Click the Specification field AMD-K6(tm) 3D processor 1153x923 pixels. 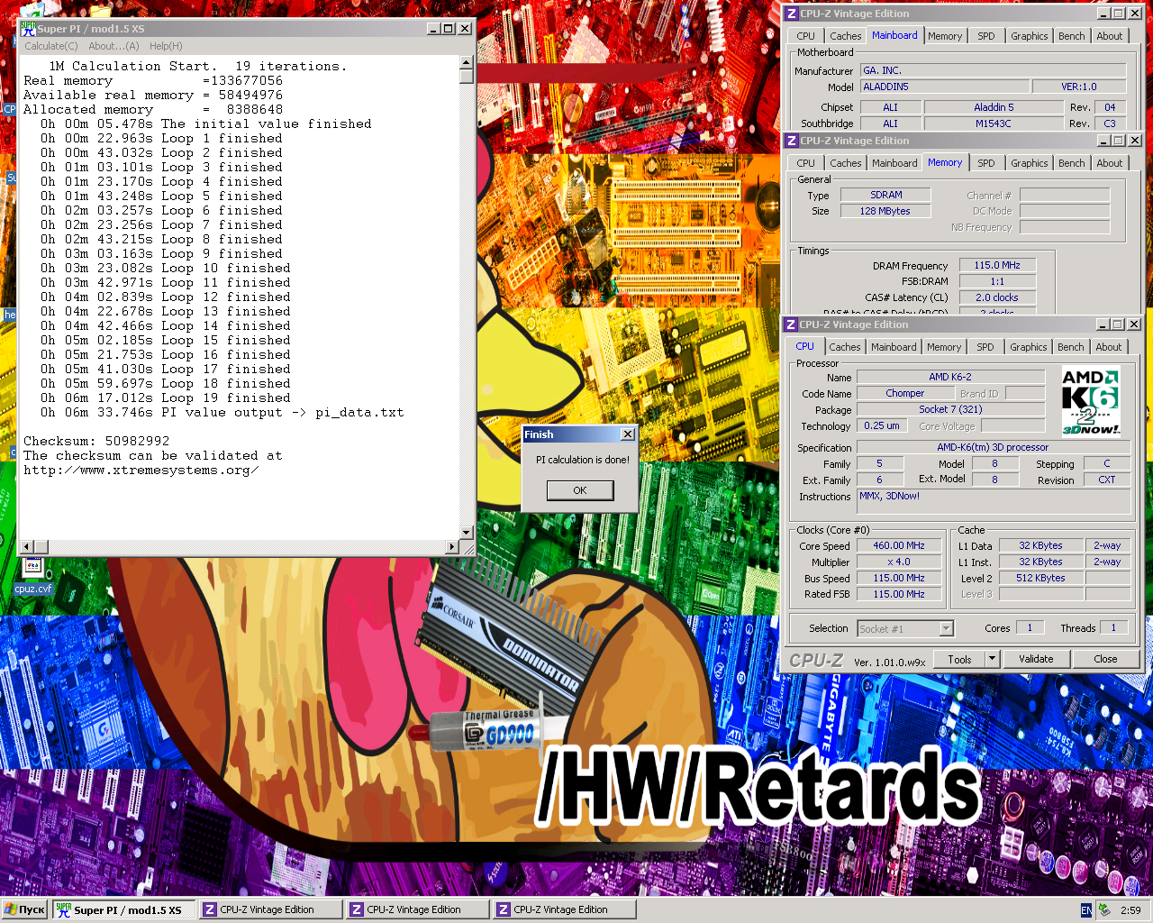pos(993,447)
